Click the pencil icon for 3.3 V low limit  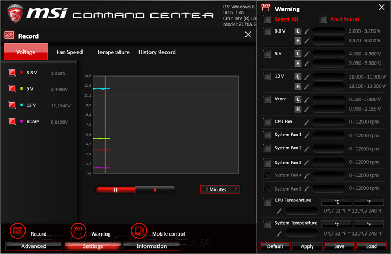pos(307,31)
